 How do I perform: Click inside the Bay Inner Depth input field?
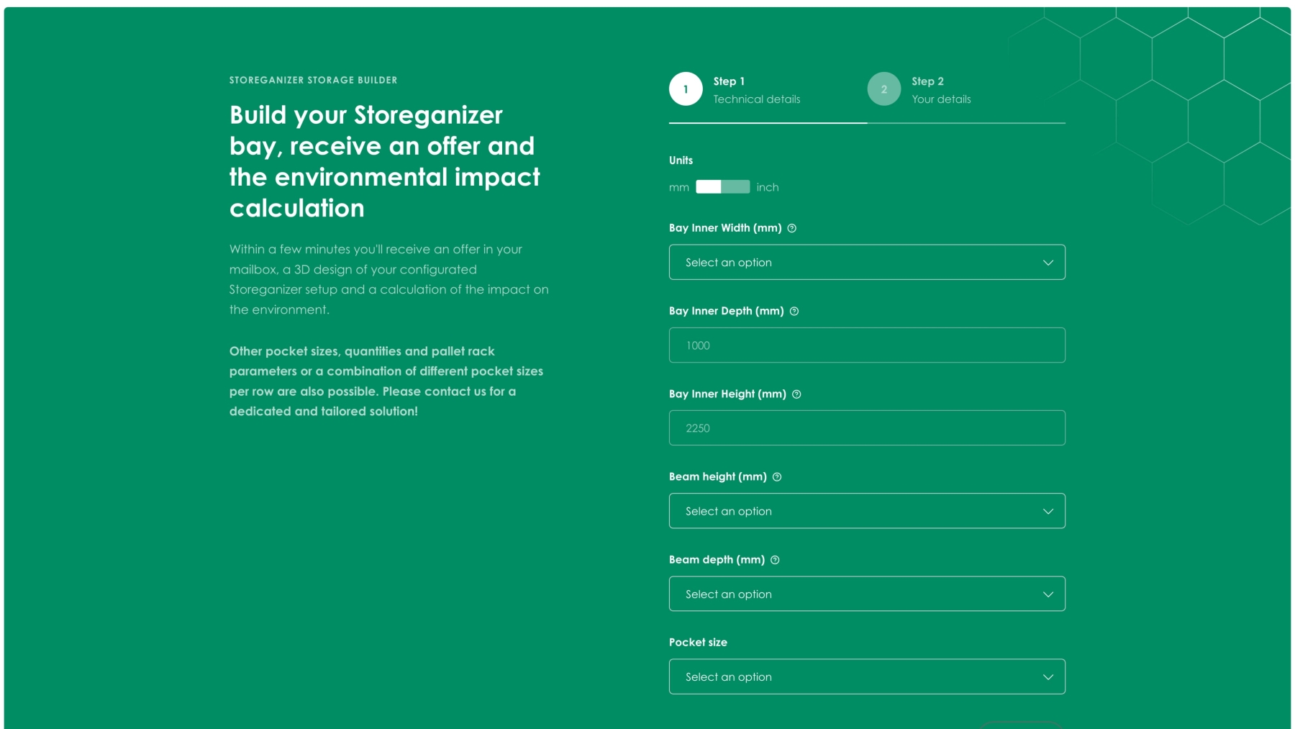[866, 345]
